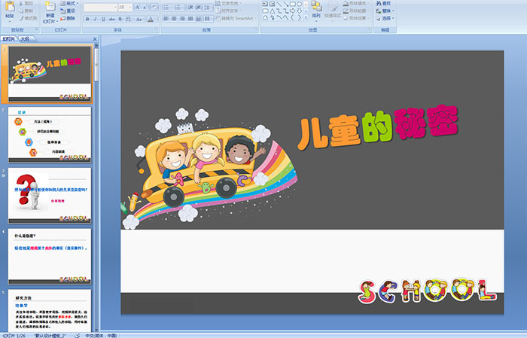The image size is (527, 338).
Task: Toggle Center text alignment
Action: click(174, 19)
